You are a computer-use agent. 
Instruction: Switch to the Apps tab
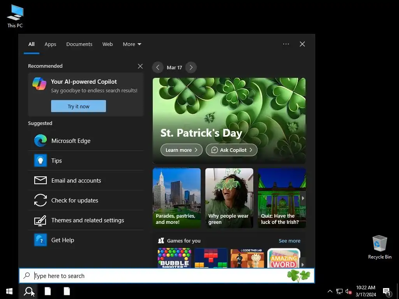coord(50,44)
